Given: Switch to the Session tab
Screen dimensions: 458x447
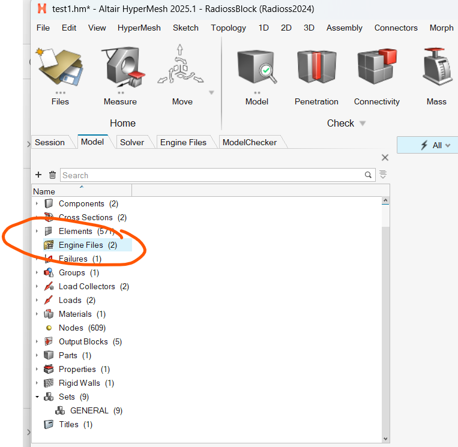Looking at the screenshot, I should point(50,142).
